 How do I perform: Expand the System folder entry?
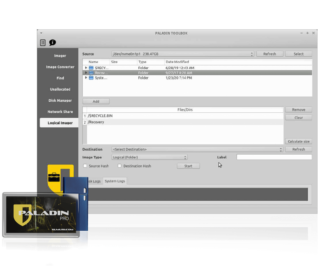point(86,78)
